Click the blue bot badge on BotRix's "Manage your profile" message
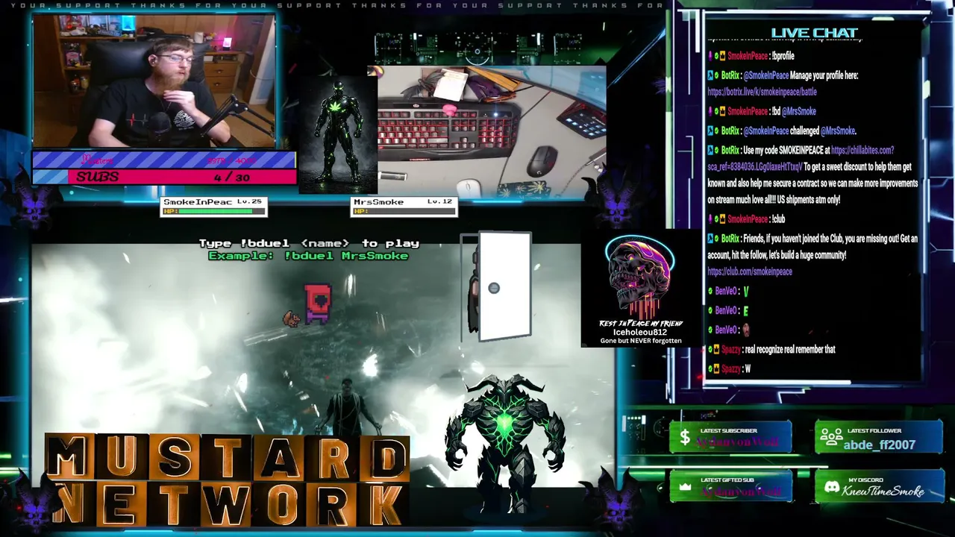This screenshot has width=955, height=537. [x=710, y=75]
